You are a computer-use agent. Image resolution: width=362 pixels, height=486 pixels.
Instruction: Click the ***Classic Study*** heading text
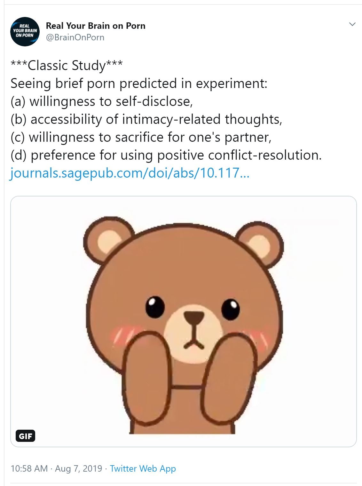[x=67, y=65]
